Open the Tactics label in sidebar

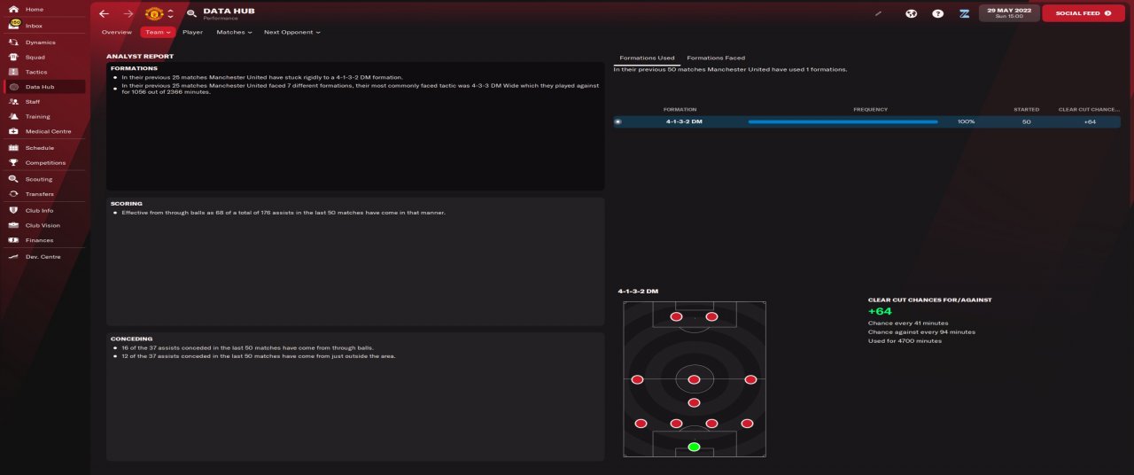36,72
